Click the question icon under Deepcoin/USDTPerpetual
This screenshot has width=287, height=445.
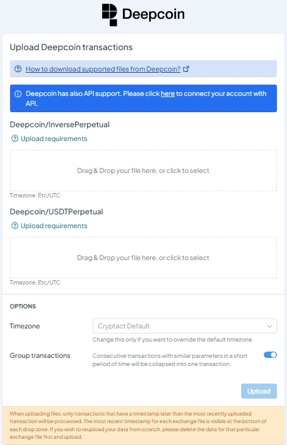[14, 226]
